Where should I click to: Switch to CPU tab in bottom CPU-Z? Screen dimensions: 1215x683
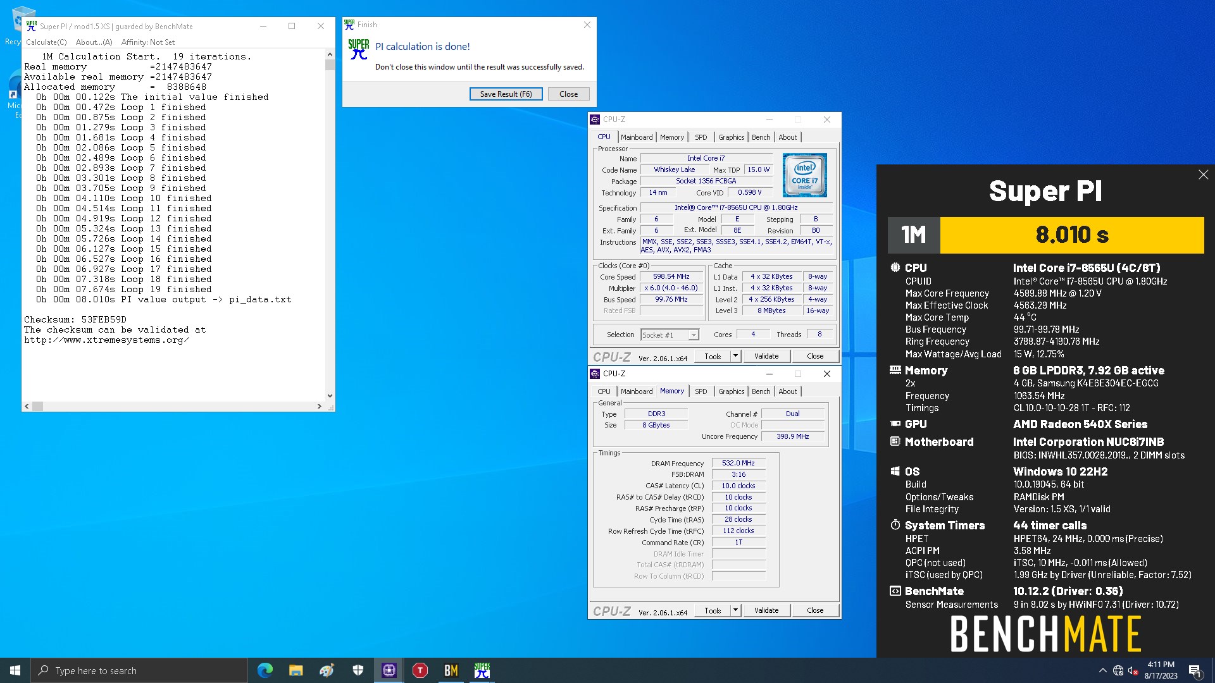click(x=604, y=391)
